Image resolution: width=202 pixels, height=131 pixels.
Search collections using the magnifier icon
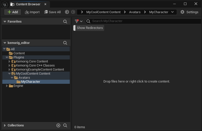(x=65, y=125)
